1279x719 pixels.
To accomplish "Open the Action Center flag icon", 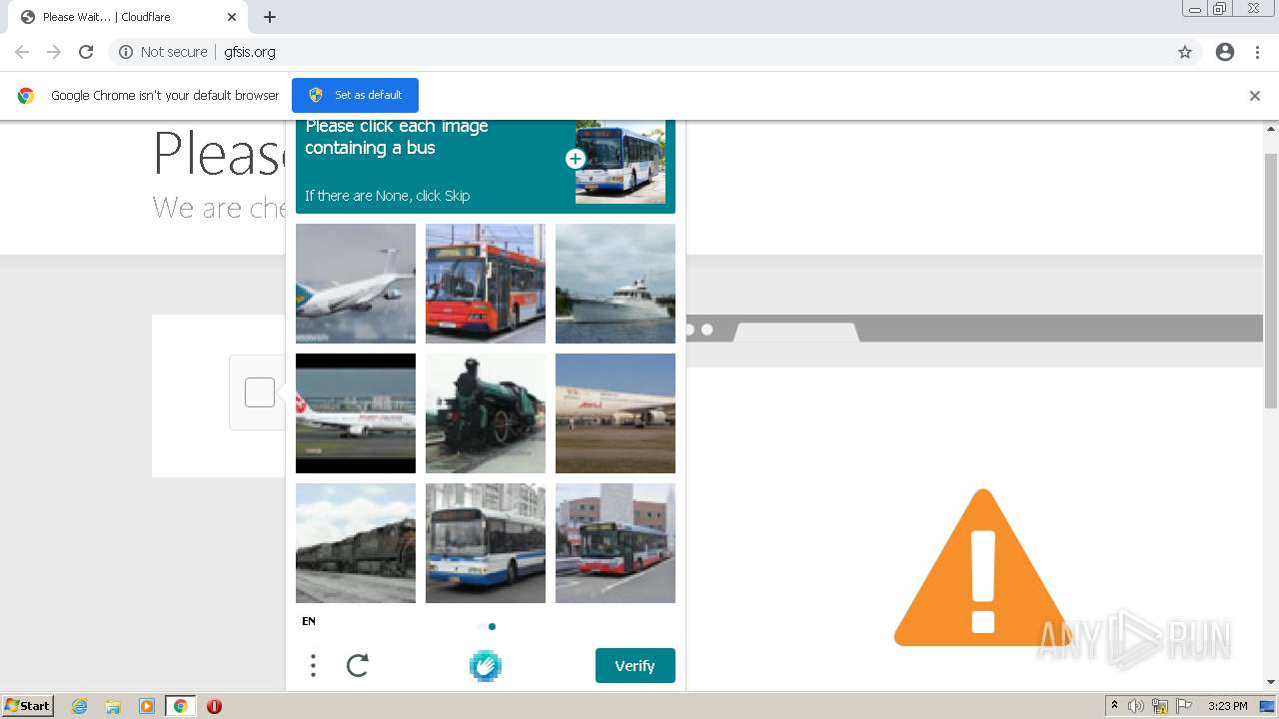I will 1184,706.
